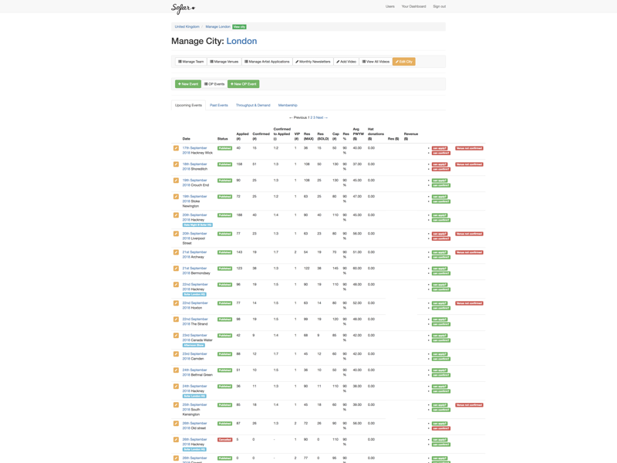Screen dimensions: 617x463
Task: Open edit icon for Crouch End event
Action: coord(176,181)
